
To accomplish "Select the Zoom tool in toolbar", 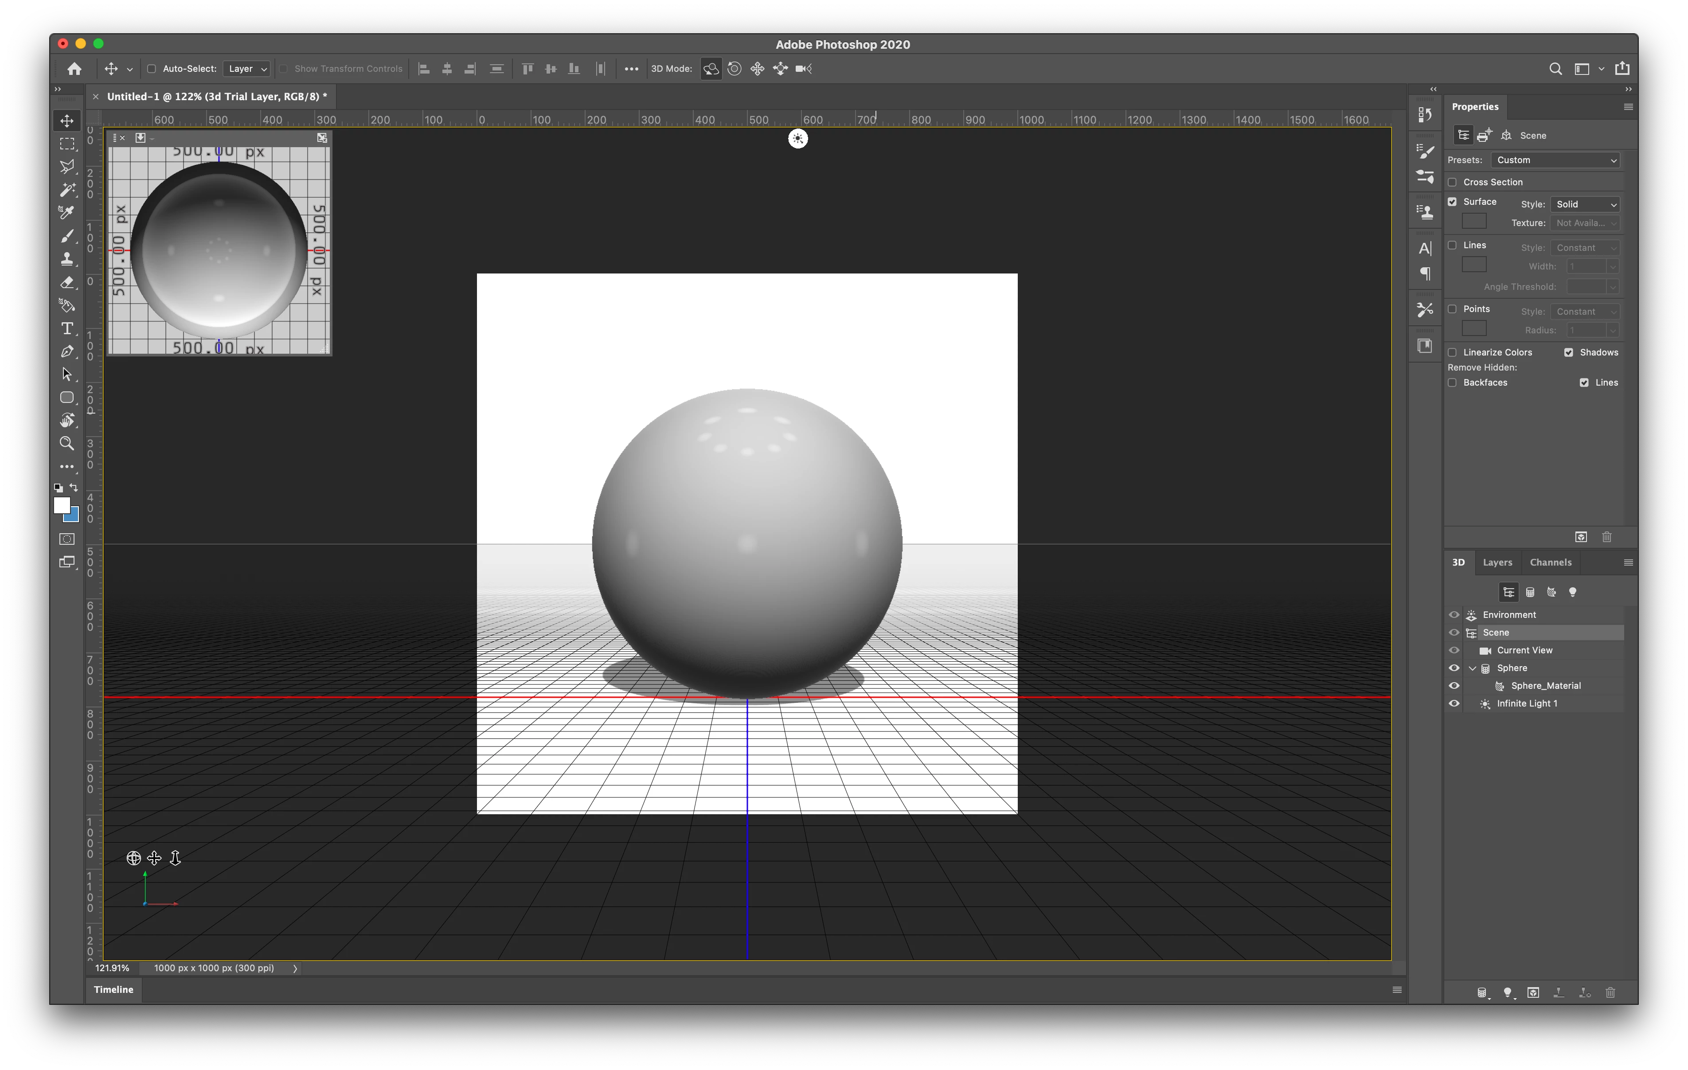I will tap(67, 443).
